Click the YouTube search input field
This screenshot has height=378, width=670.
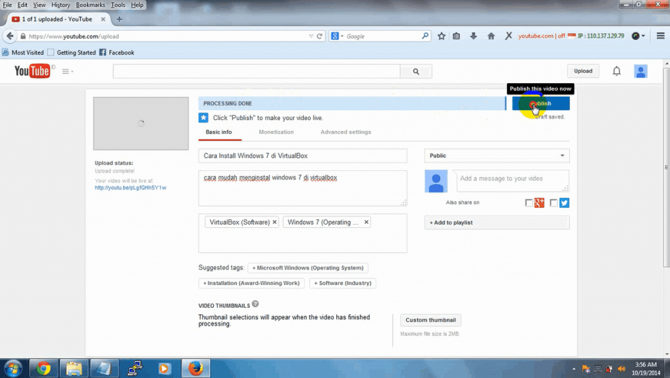click(256, 71)
